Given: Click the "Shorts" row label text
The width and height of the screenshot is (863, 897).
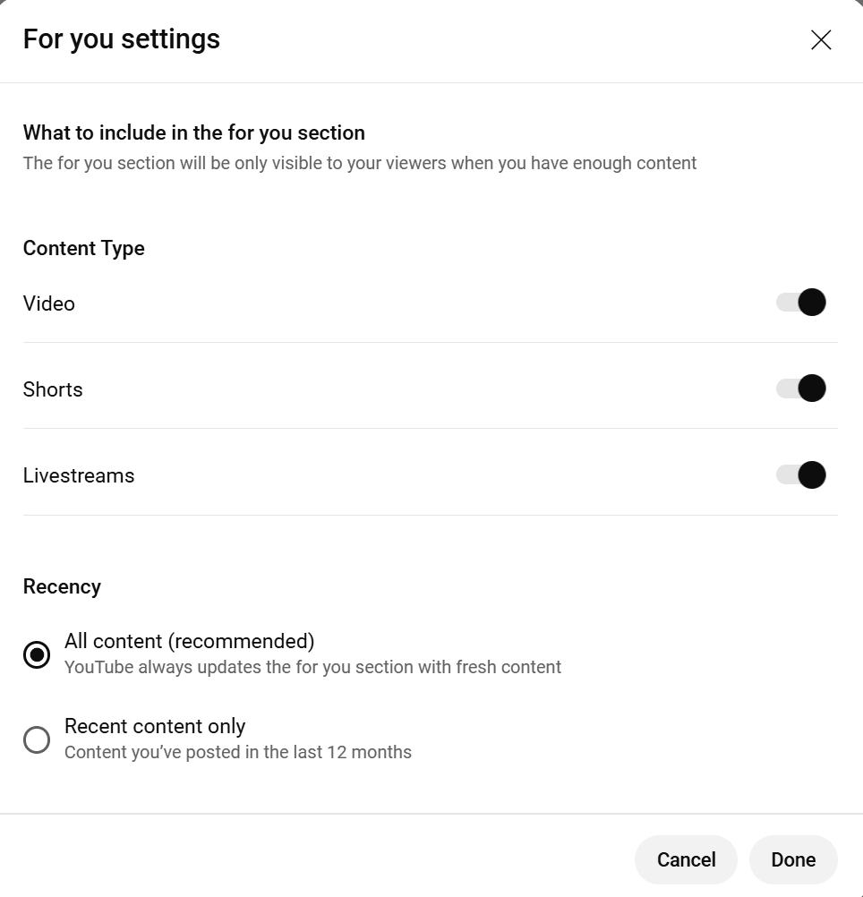Looking at the screenshot, I should 53,389.
